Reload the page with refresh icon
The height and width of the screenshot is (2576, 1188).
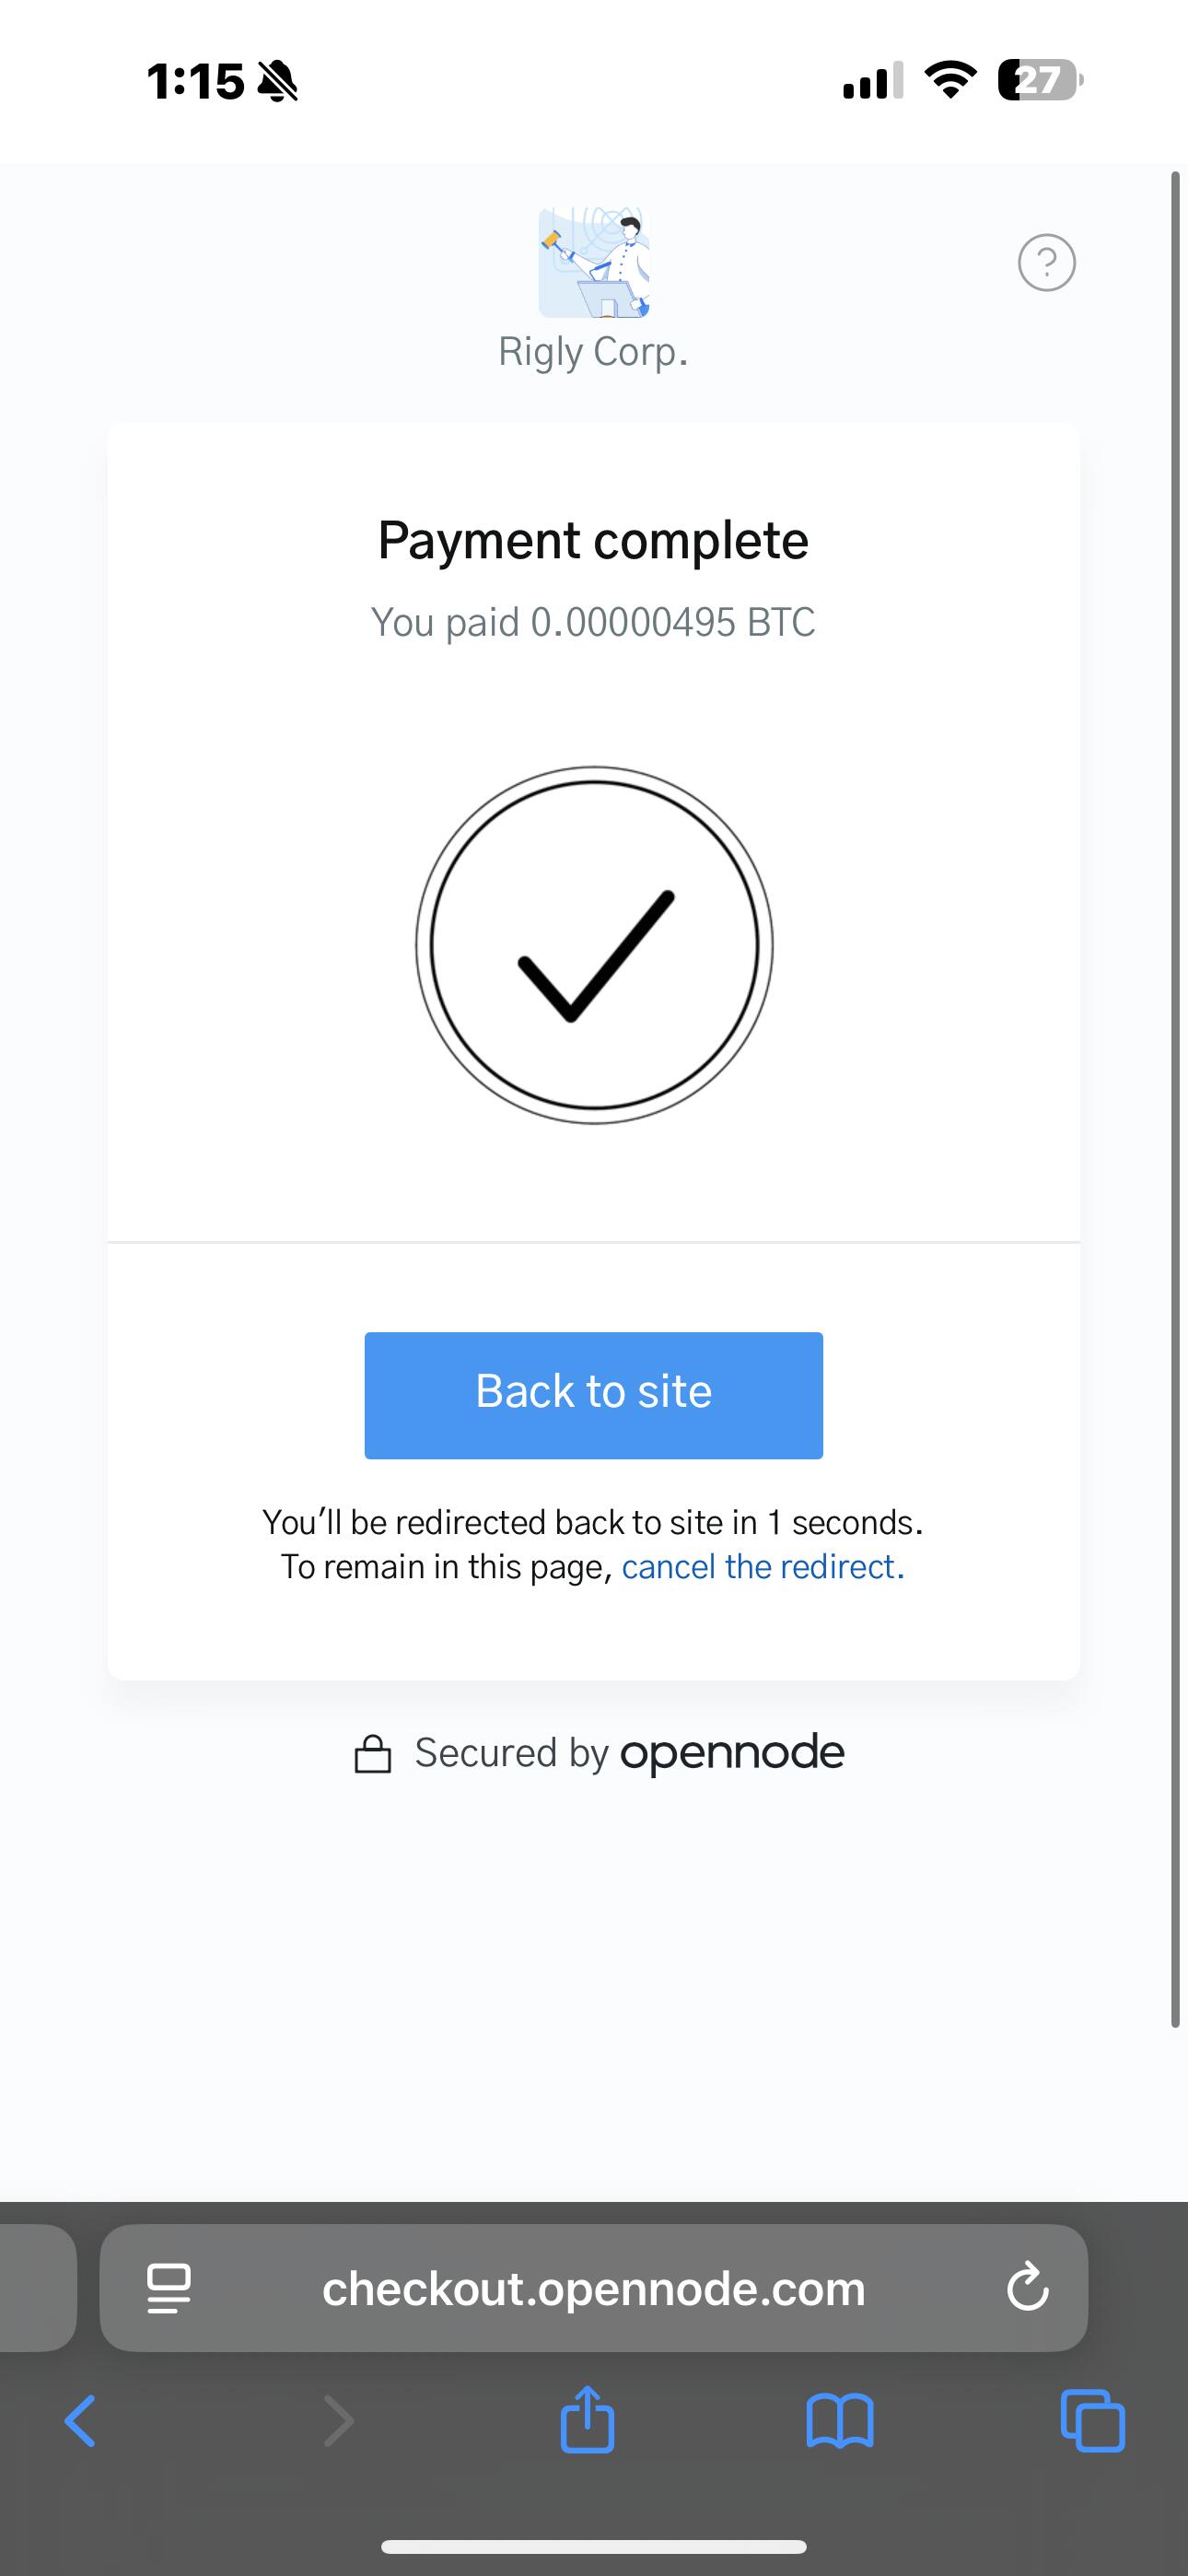1027,2287
